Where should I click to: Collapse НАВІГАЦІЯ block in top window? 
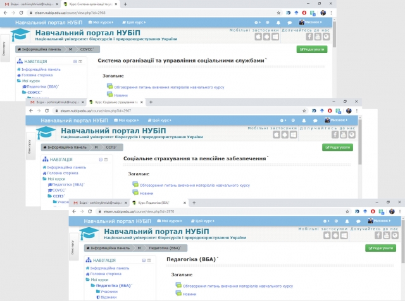75,62
